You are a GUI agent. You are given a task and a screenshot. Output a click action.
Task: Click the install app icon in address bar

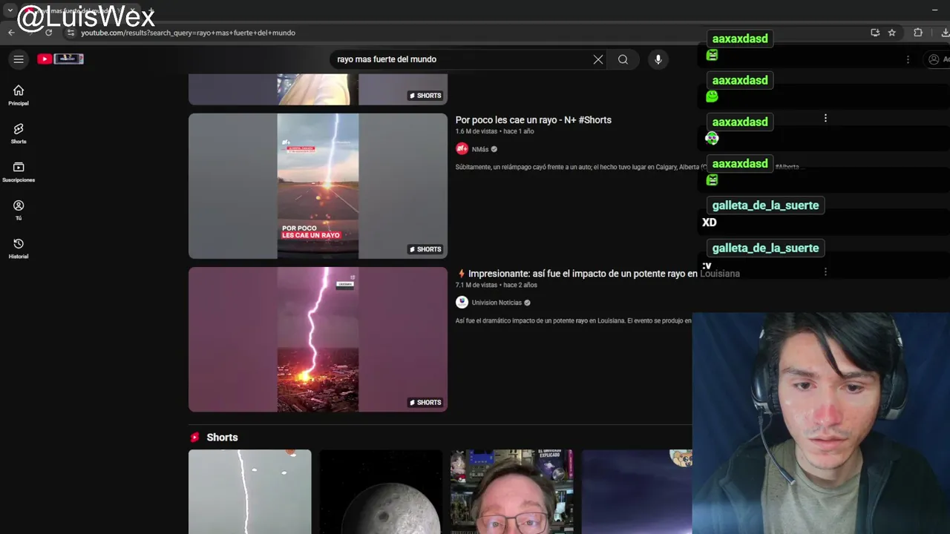coord(875,33)
